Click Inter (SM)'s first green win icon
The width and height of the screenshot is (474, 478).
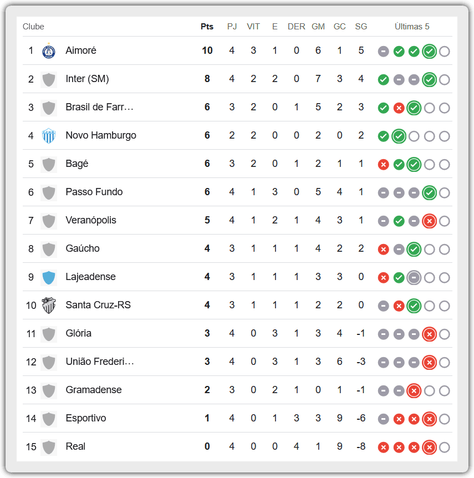pyautogui.click(x=384, y=79)
